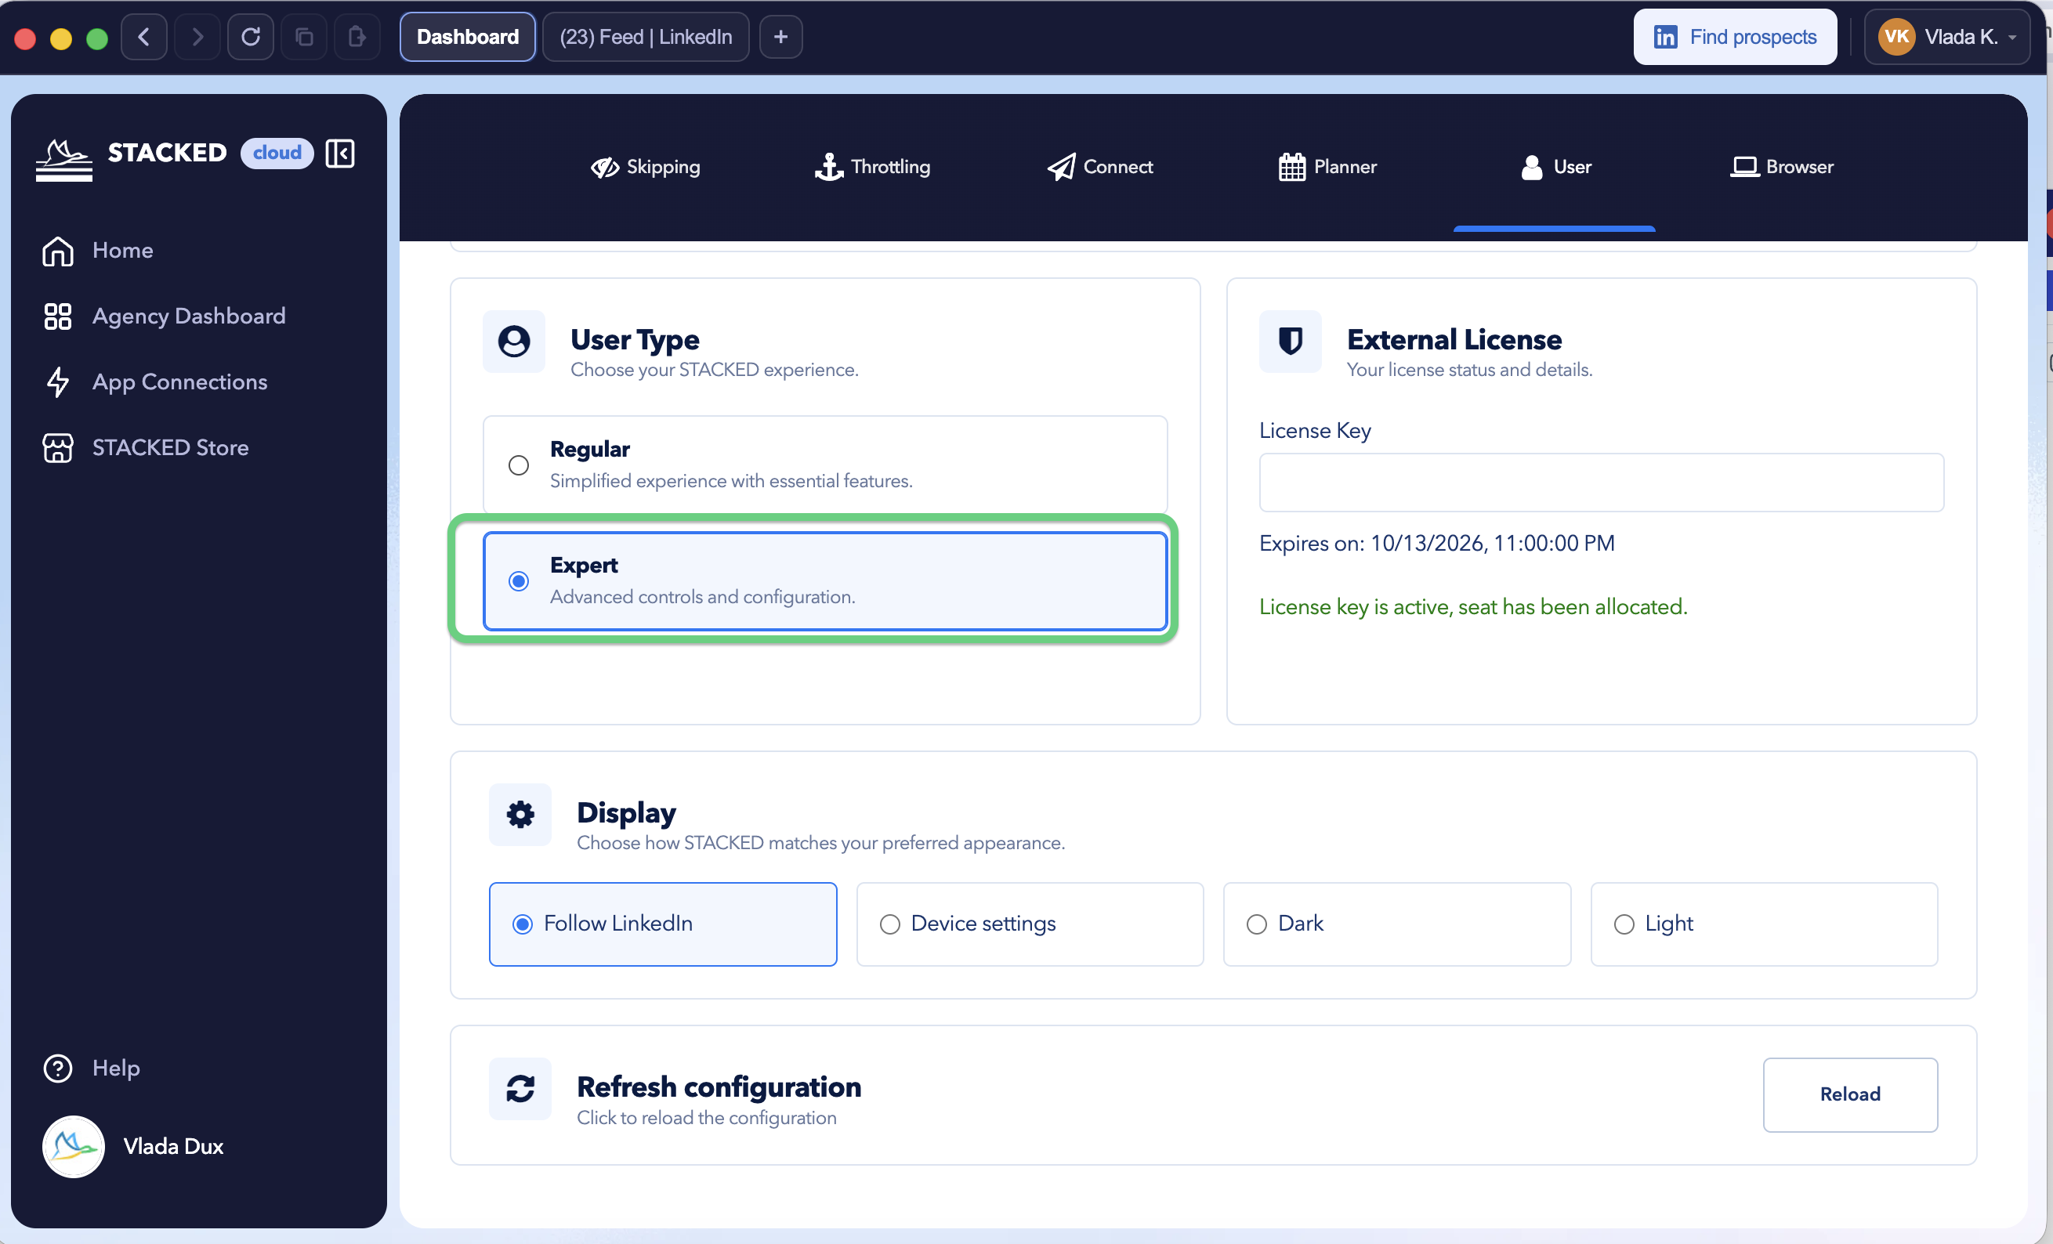This screenshot has width=2053, height=1244.
Task: Open App Connections in sidebar
Action: click(x=179, y=382)
